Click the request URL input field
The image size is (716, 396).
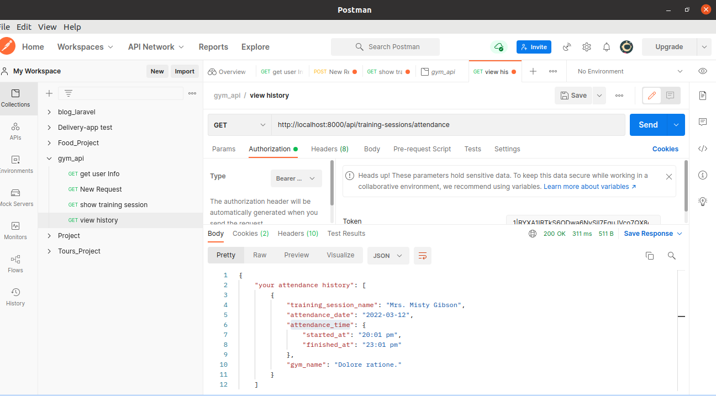pyautogui.click(x=447, y=124)
